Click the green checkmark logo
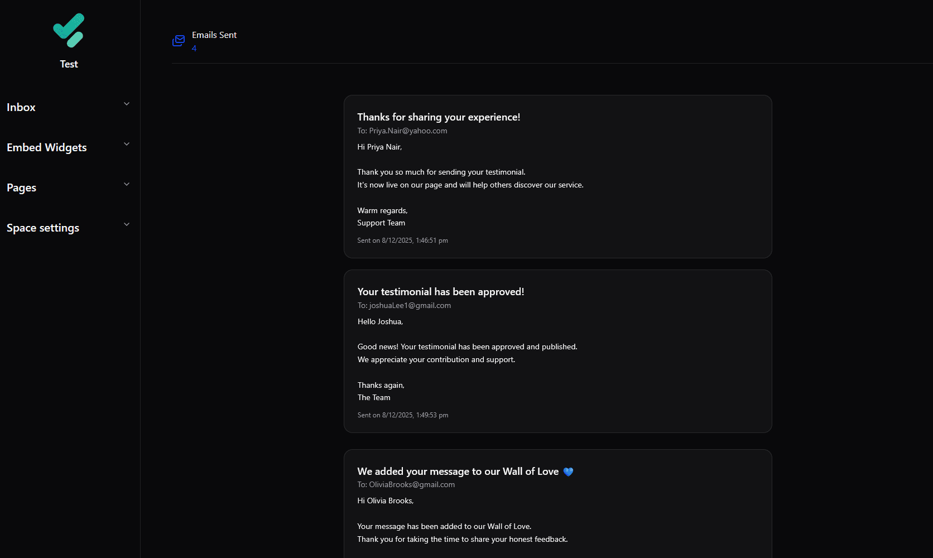 [69, 30]
